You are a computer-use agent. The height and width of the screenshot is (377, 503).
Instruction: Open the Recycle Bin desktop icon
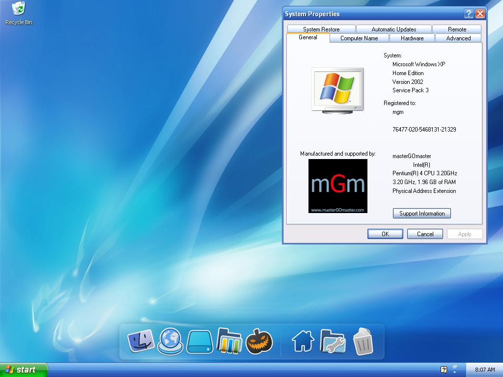pos(19,13)
